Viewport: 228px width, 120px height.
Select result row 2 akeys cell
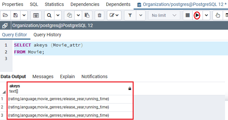click(x=70, y=107)
